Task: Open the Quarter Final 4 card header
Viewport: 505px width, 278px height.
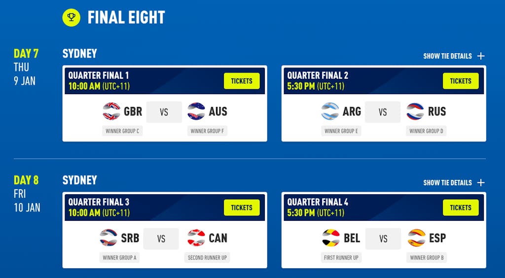Action: coord(384,208)
